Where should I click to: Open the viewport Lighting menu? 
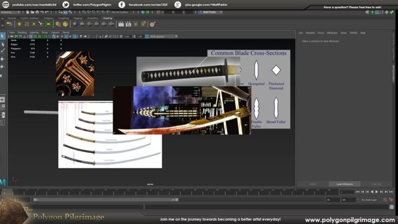click(x=34, y=32)
